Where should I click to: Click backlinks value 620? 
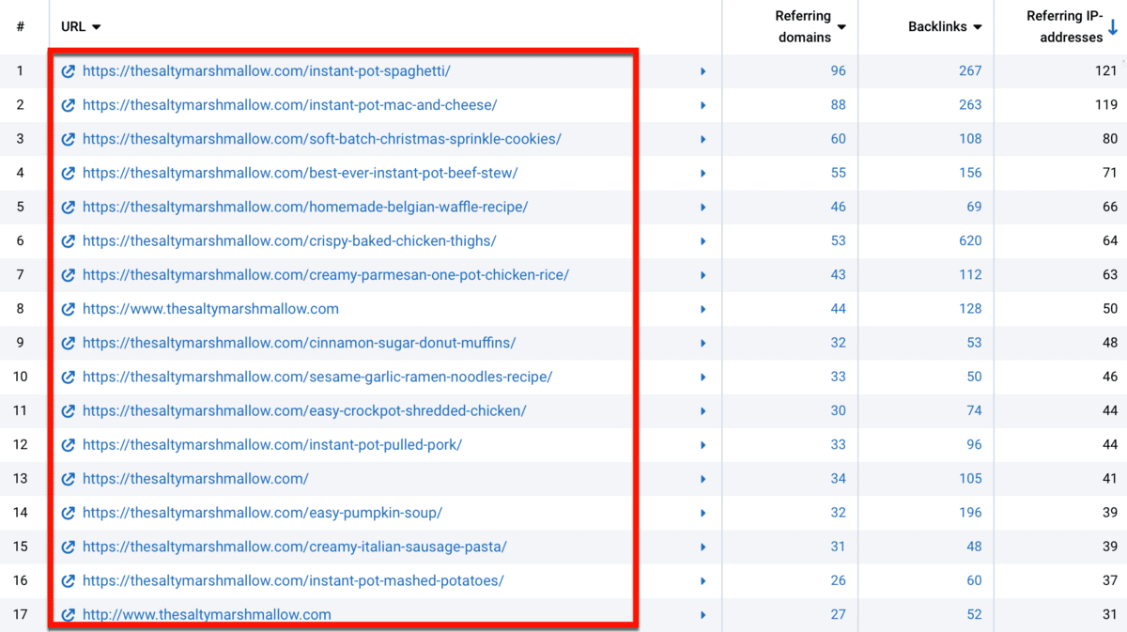click(970, 241)
